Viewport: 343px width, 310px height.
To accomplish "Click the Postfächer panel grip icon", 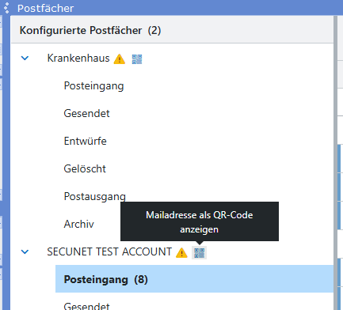I will [6, 8].
